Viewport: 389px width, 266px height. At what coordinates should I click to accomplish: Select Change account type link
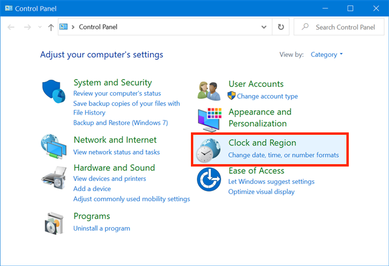tap(267, 96)
